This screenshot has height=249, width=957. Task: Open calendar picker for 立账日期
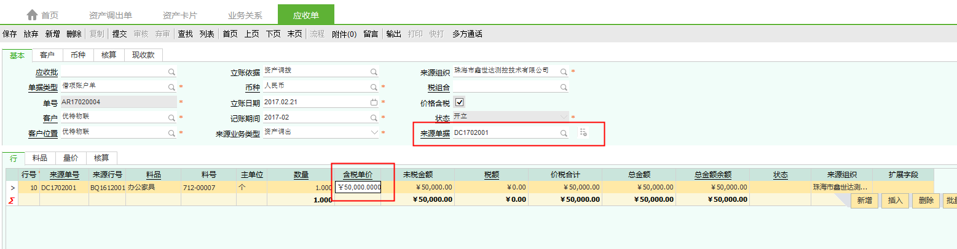point(374,102)
